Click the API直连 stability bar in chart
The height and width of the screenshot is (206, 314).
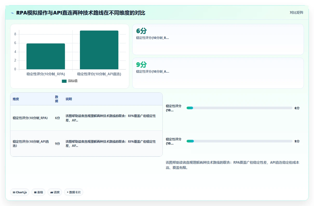pos(99,50)
